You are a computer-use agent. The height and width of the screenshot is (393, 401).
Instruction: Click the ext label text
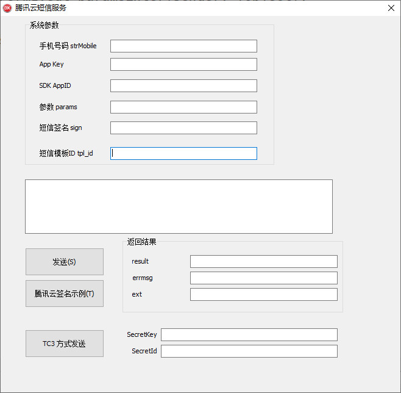click(137, 294)
